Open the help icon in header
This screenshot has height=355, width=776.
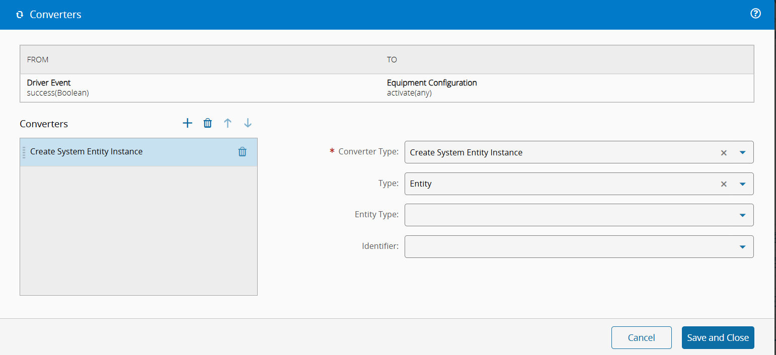point(755,14)
